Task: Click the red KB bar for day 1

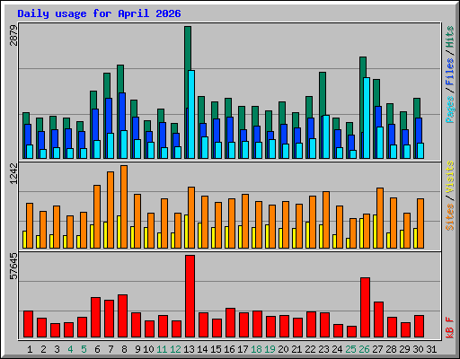Action: [x=28, y=324]
